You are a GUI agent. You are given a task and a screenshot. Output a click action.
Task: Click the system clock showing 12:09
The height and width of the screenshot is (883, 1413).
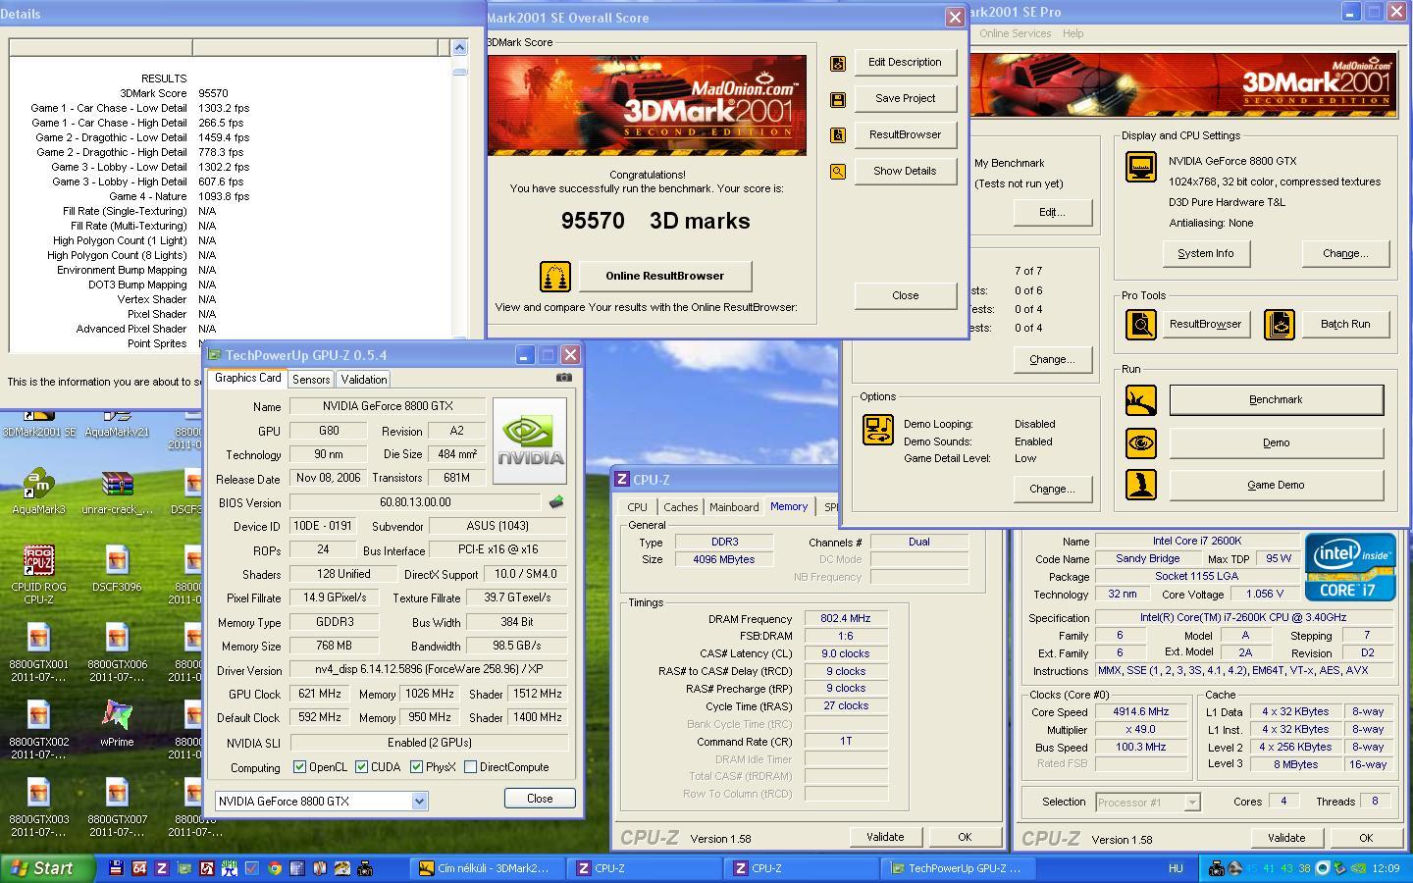pyautogui.click(x=1386, y=868)
